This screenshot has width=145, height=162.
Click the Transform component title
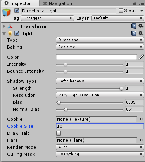(x=33, y=26)
